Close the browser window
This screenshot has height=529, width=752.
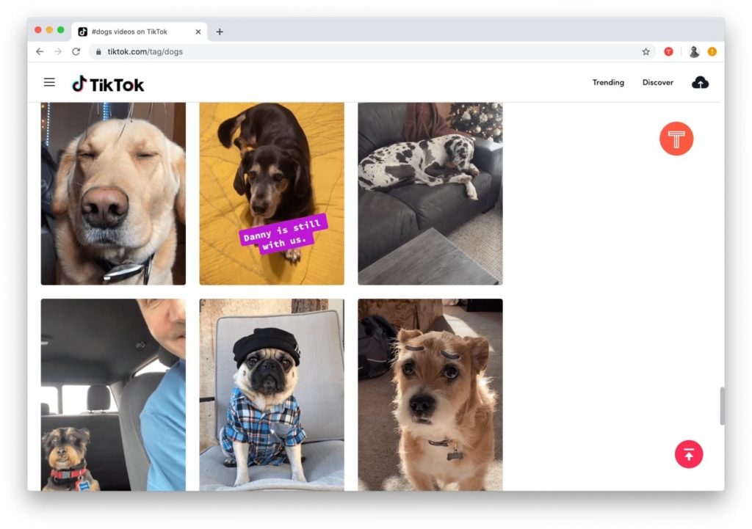(38, 29)
